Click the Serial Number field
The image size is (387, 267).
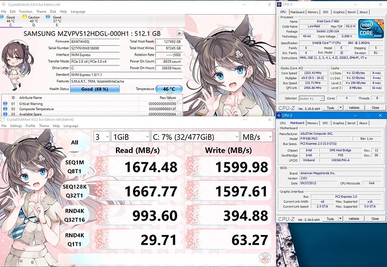pyautogui.click(x=95, y=48)
